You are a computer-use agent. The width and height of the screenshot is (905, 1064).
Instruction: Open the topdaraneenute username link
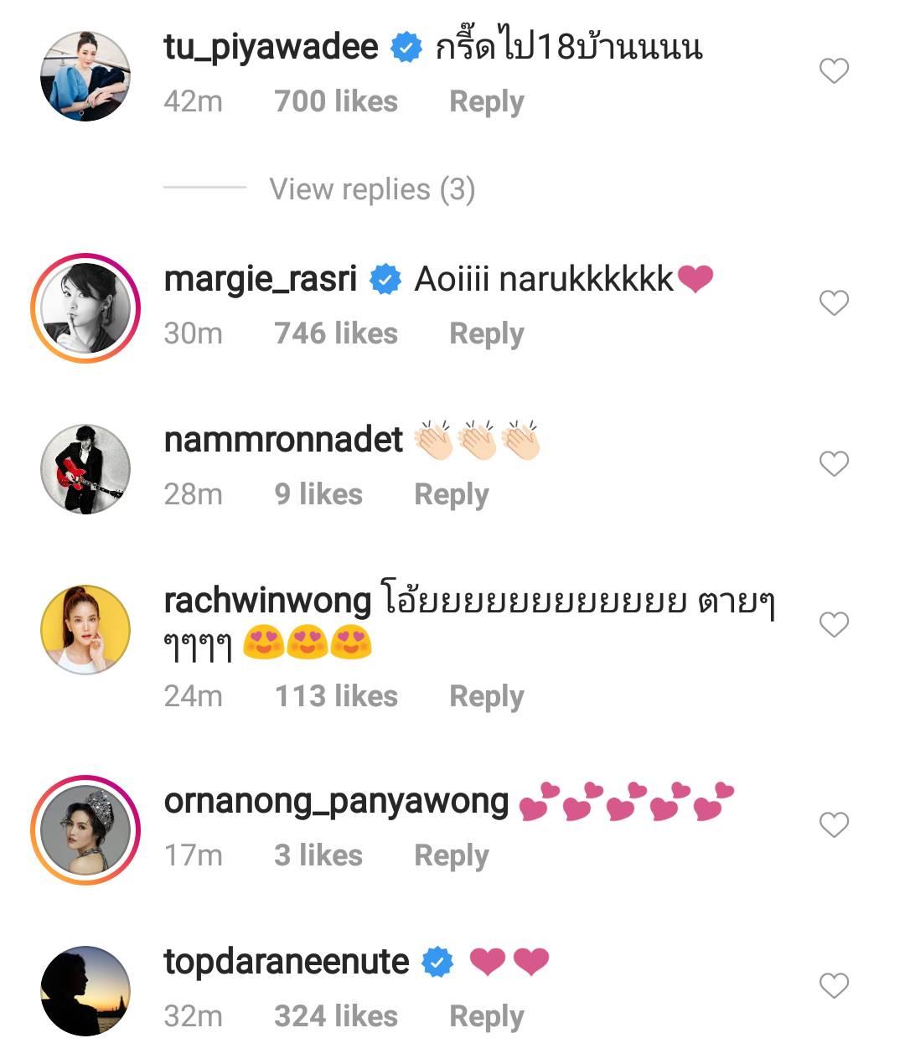[286, 962]
